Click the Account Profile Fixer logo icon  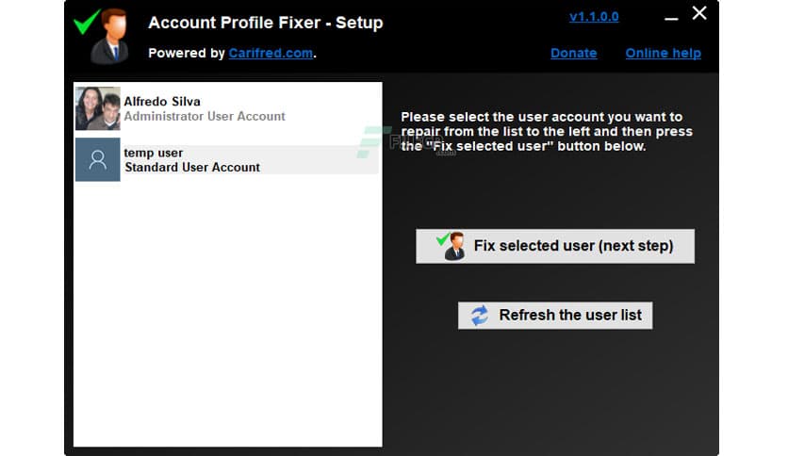click(102, 36)
